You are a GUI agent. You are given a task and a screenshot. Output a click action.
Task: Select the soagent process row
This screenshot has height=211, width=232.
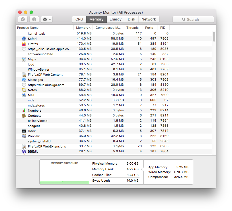pos(114,126)
